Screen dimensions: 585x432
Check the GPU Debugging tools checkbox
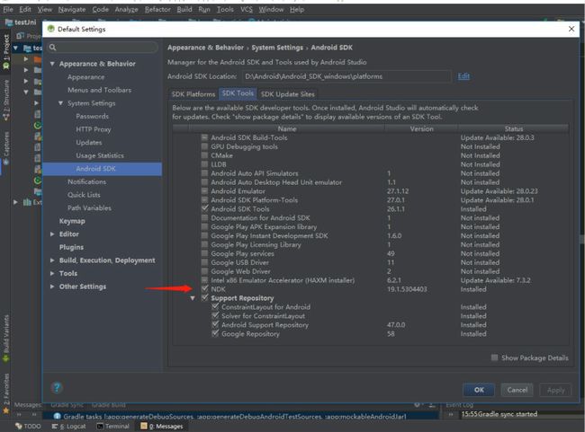204,146
